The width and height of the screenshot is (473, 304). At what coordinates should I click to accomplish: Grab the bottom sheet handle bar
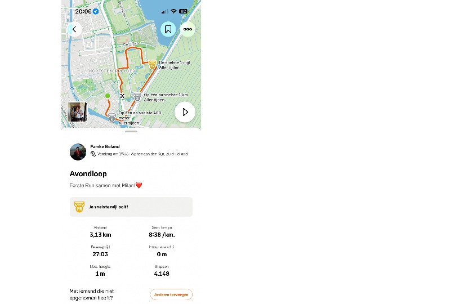click(x=131, y=132)
